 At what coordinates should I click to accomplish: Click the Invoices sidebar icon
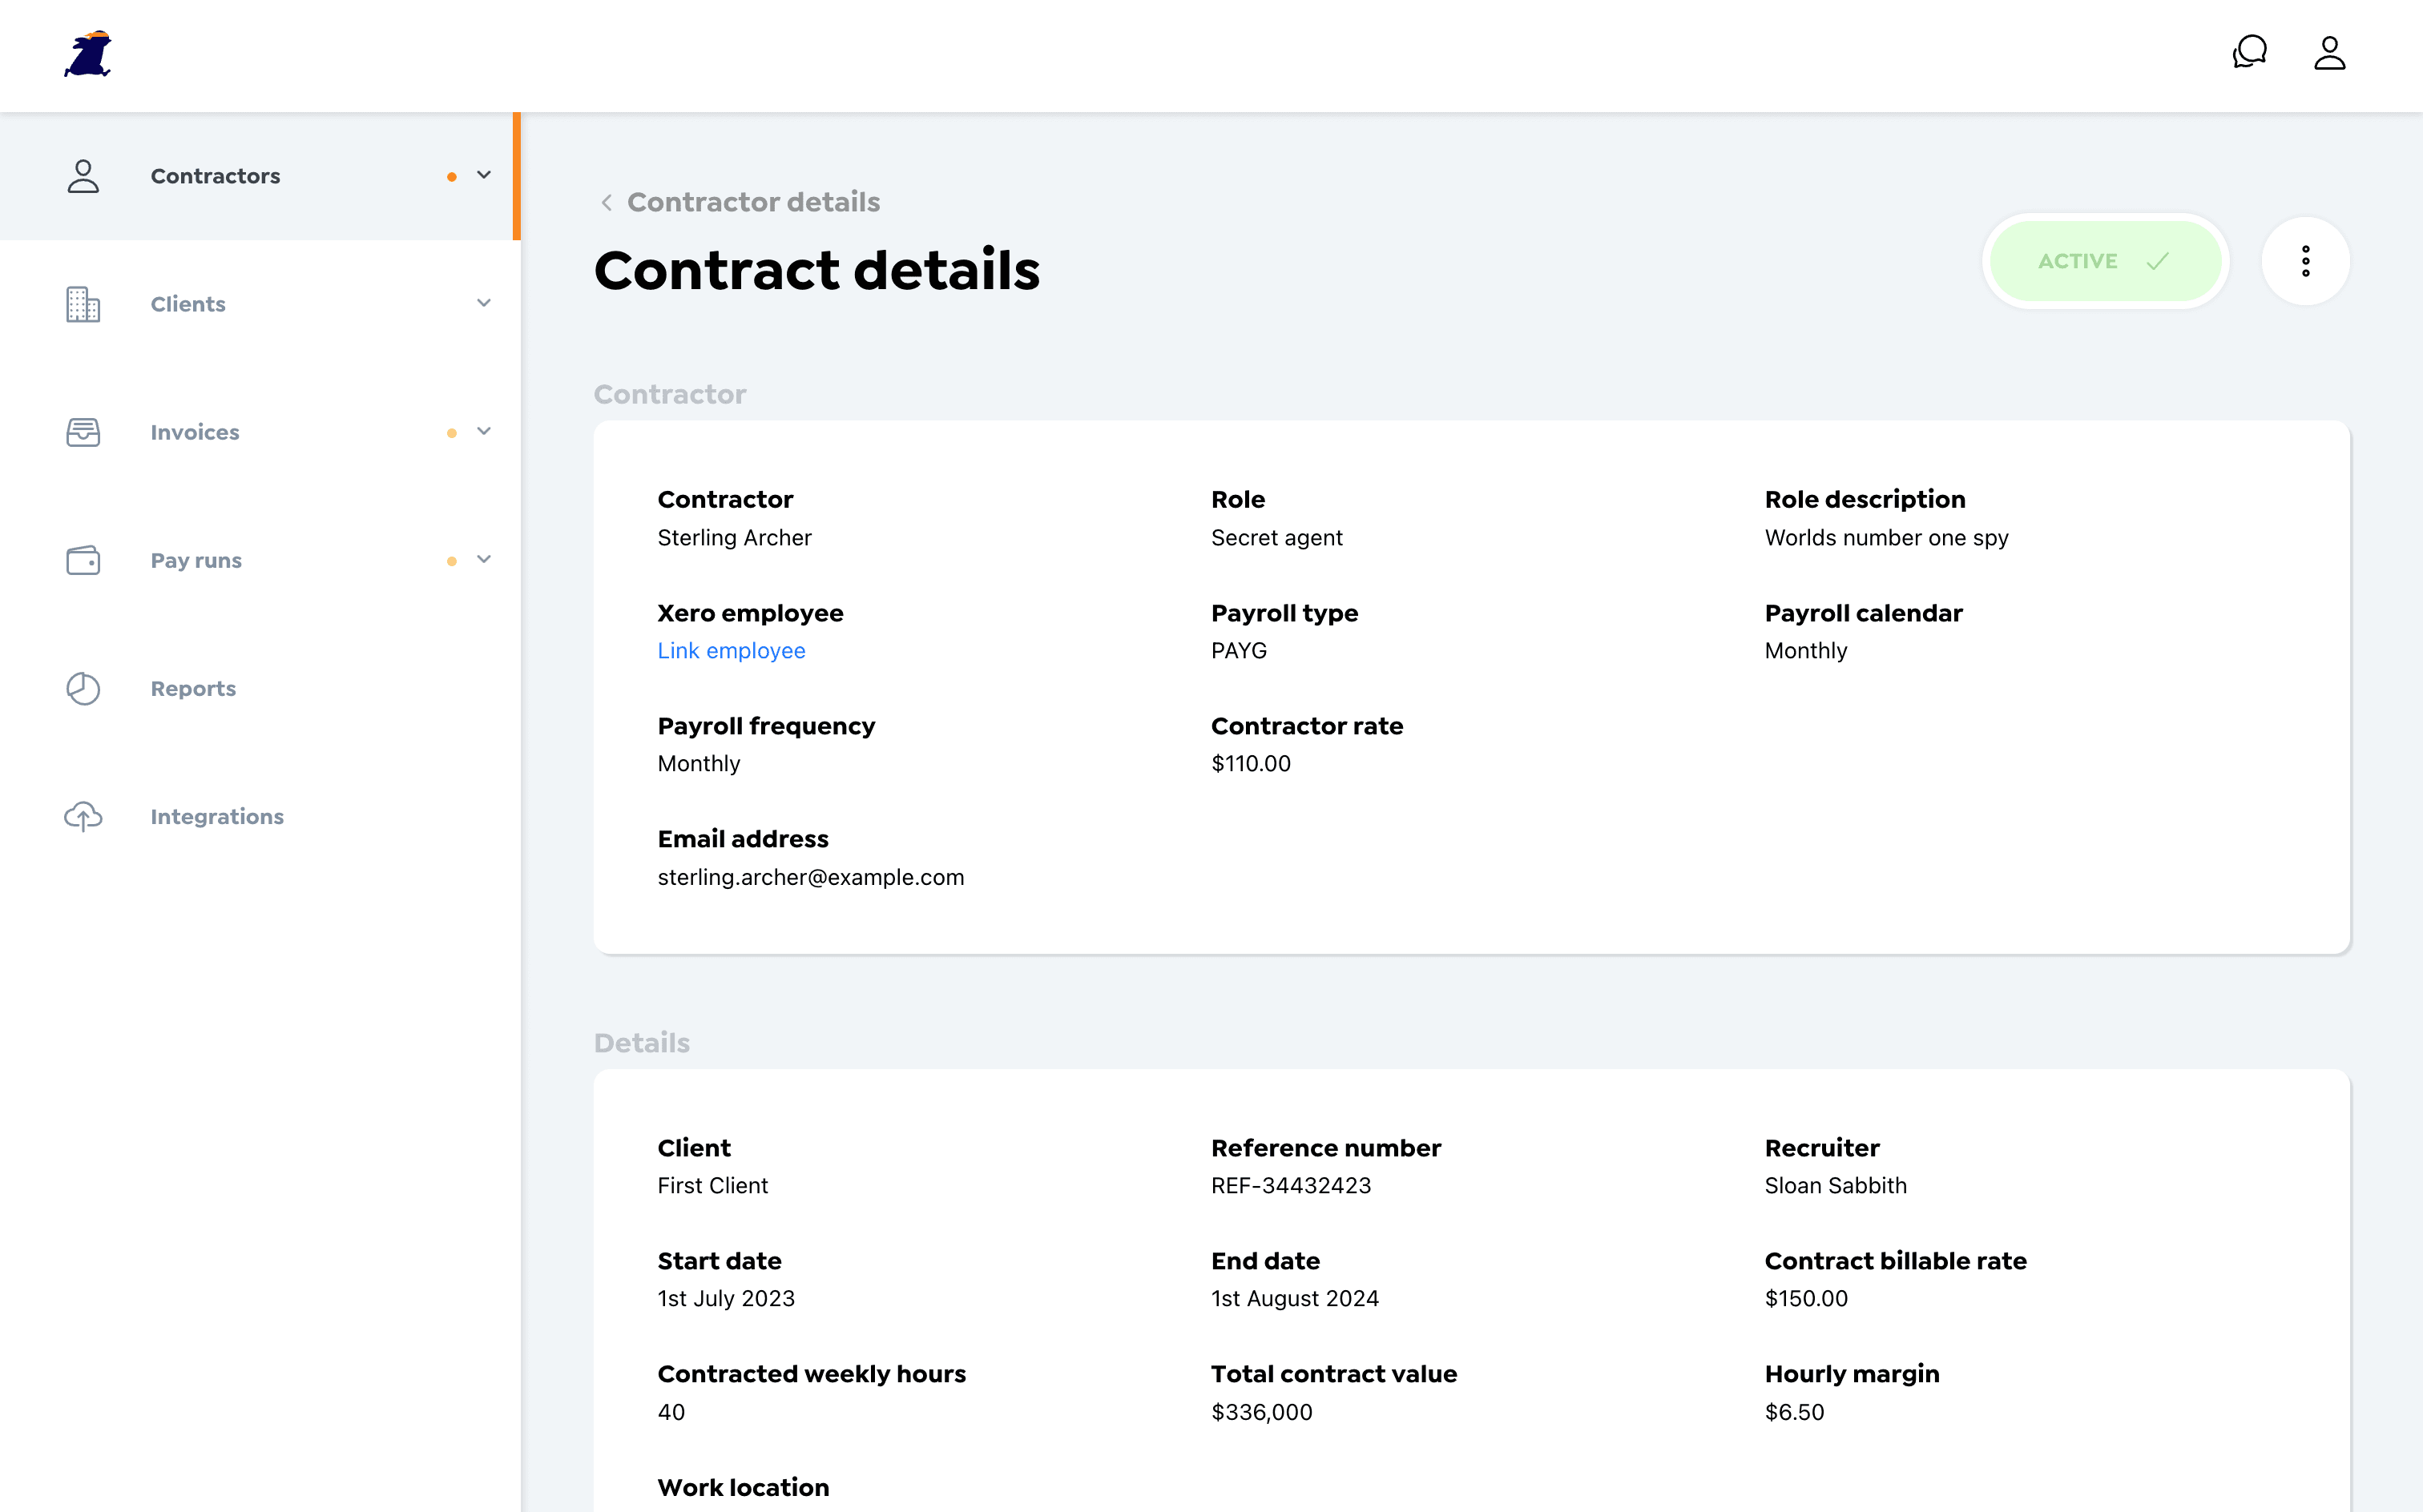click(x=83, y=432)
